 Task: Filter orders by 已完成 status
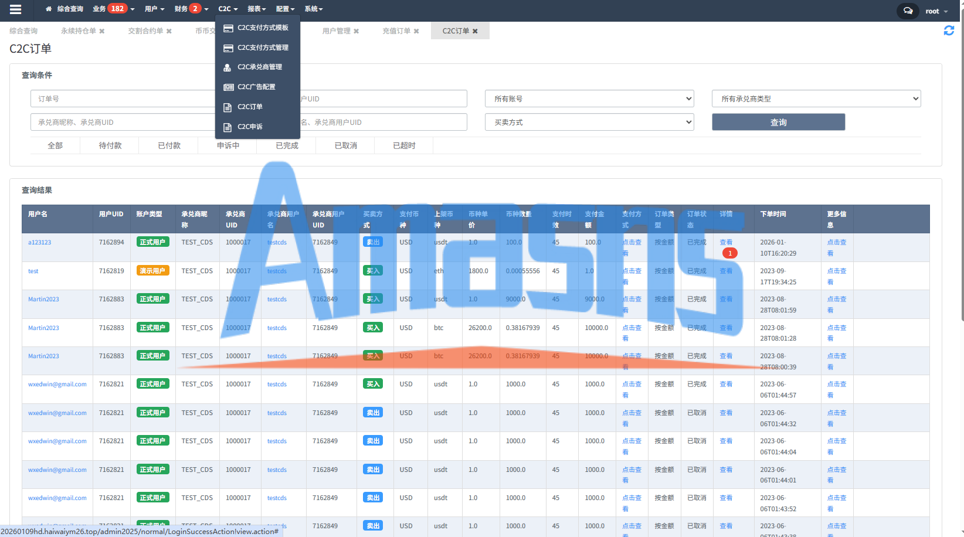[x=287, y=145]
